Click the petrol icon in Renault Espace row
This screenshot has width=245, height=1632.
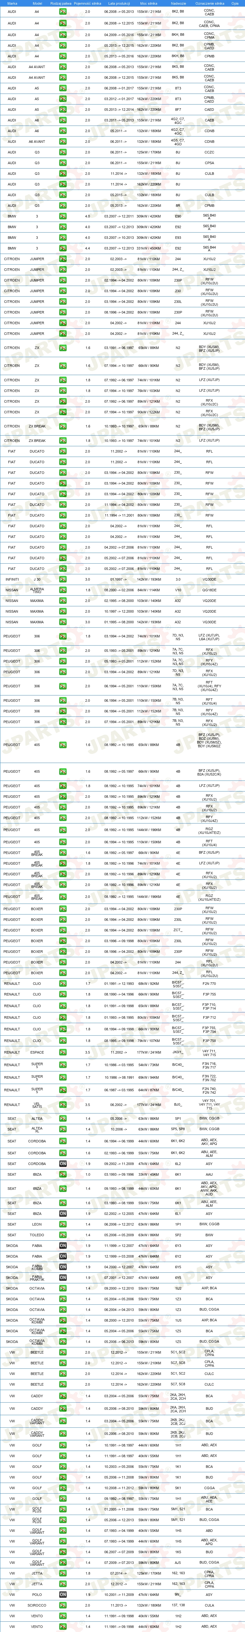pos(63,1052)
